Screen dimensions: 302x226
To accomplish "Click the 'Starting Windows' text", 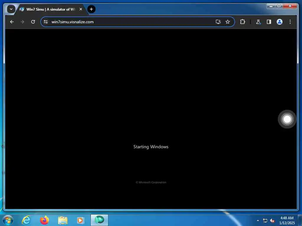I will [x=151, y=147].
